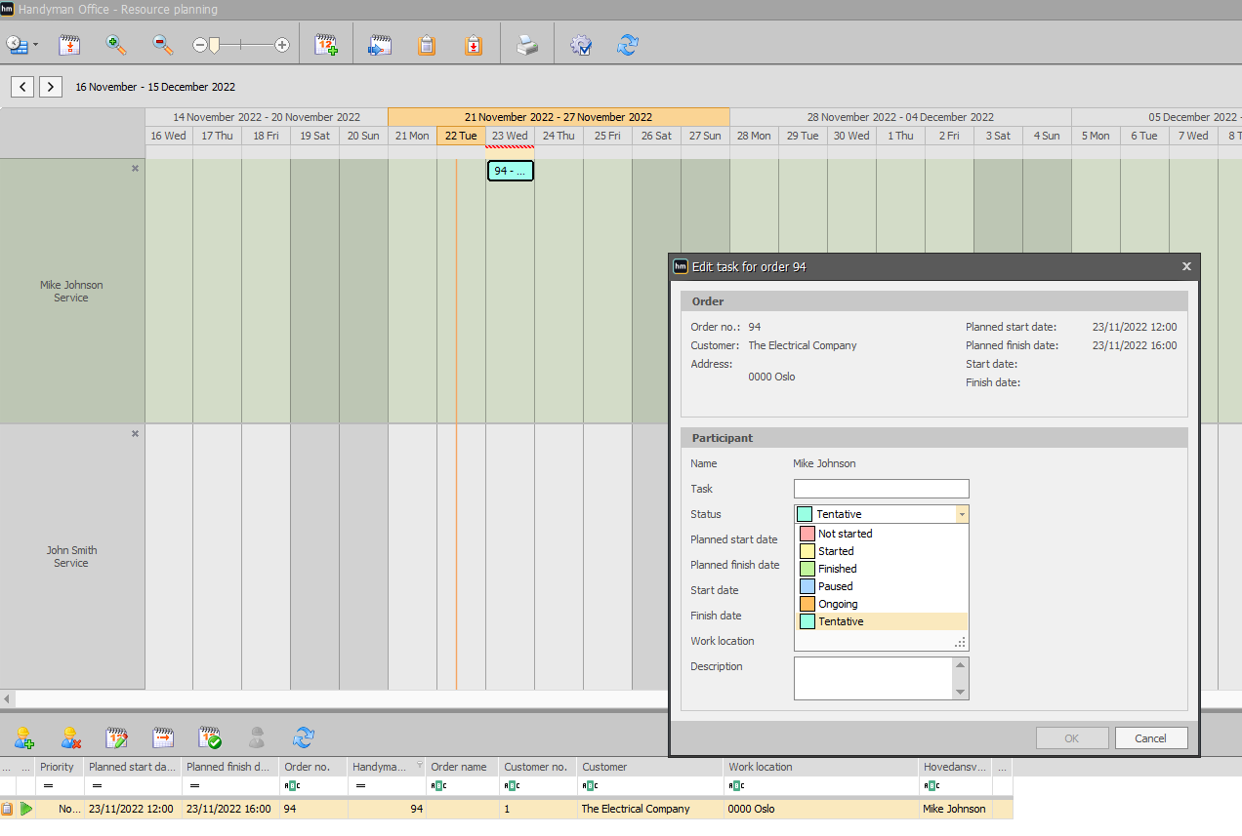Choose Ongoing status
1242x836 pixels.
(x=882, y=604)
